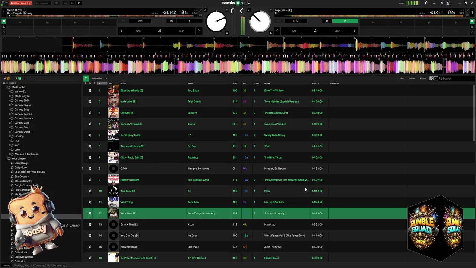Open the Files panel tab
The height and width of the screenshot is (268, 476).
[402, 78]
